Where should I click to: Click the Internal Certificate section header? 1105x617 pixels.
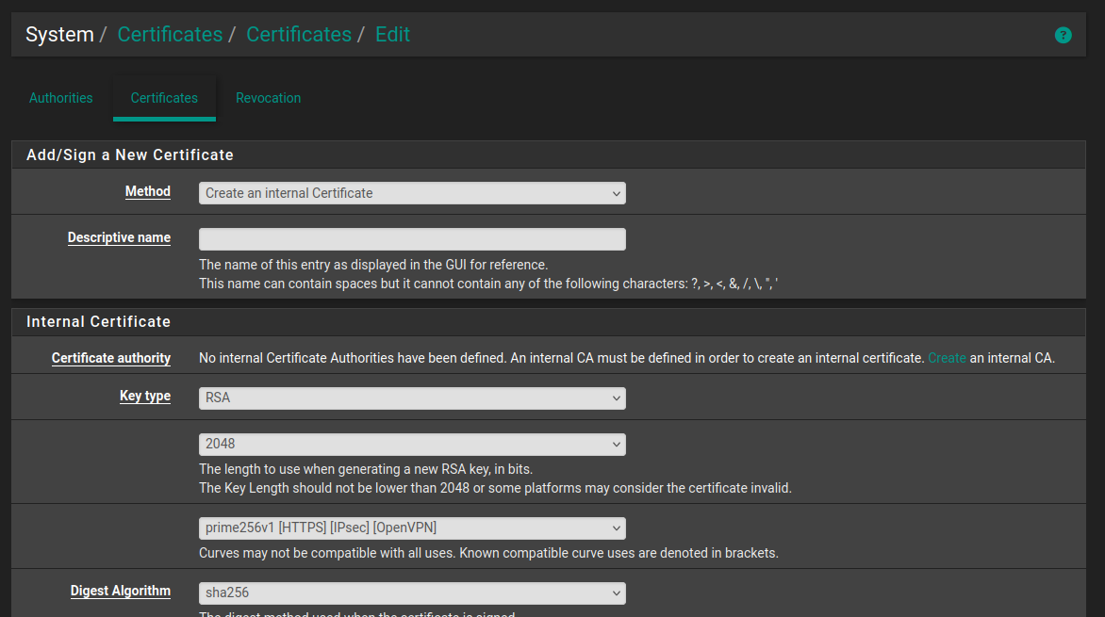99,322
